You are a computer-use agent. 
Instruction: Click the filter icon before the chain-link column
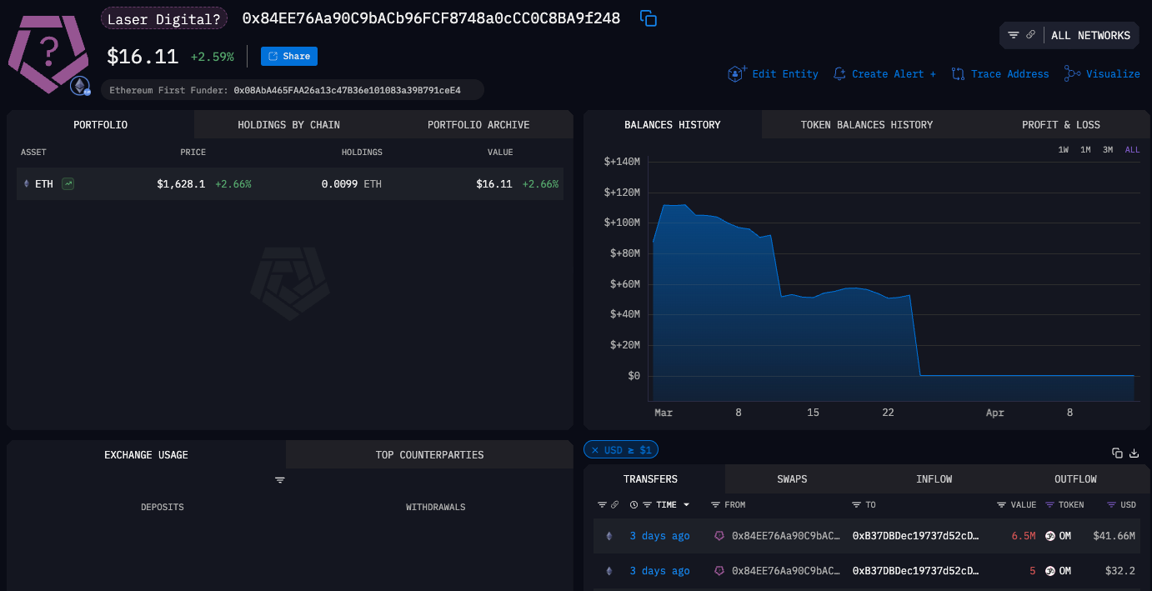click(602, 504)
